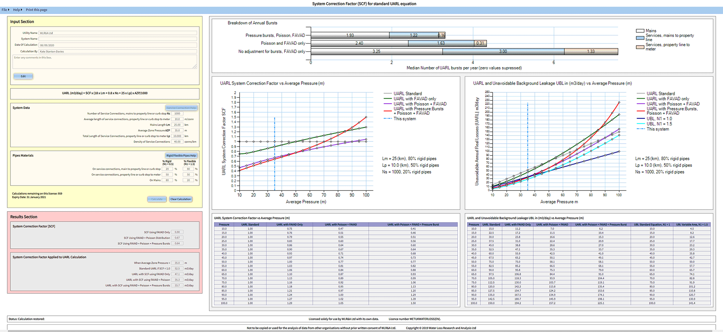Click 'UBL, N1 = 1.5' legend entry
This screenshot has height=332, width=723.
click(x=654, y=124)
